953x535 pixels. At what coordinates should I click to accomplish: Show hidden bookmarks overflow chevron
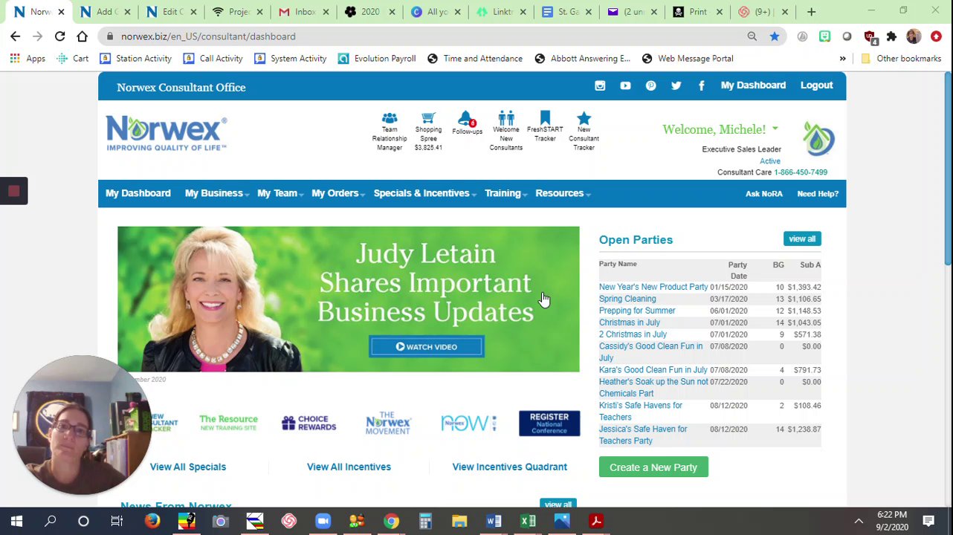point(842,59)
